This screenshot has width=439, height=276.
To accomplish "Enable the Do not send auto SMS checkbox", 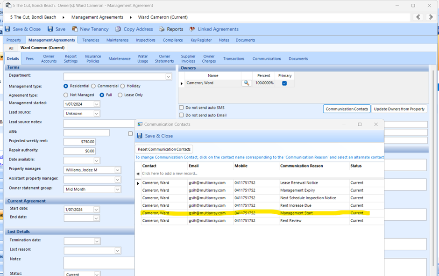I will [x=182, y=108].
